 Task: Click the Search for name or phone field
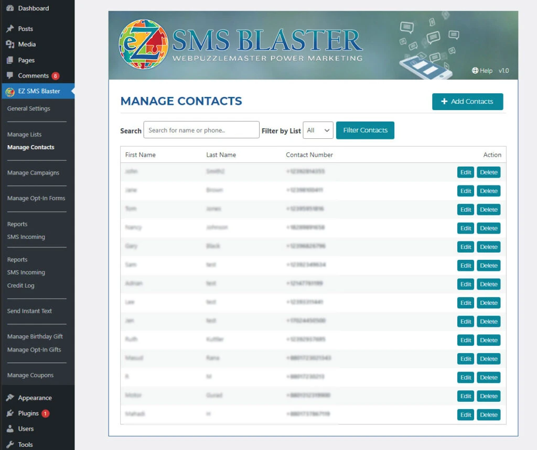201,130
